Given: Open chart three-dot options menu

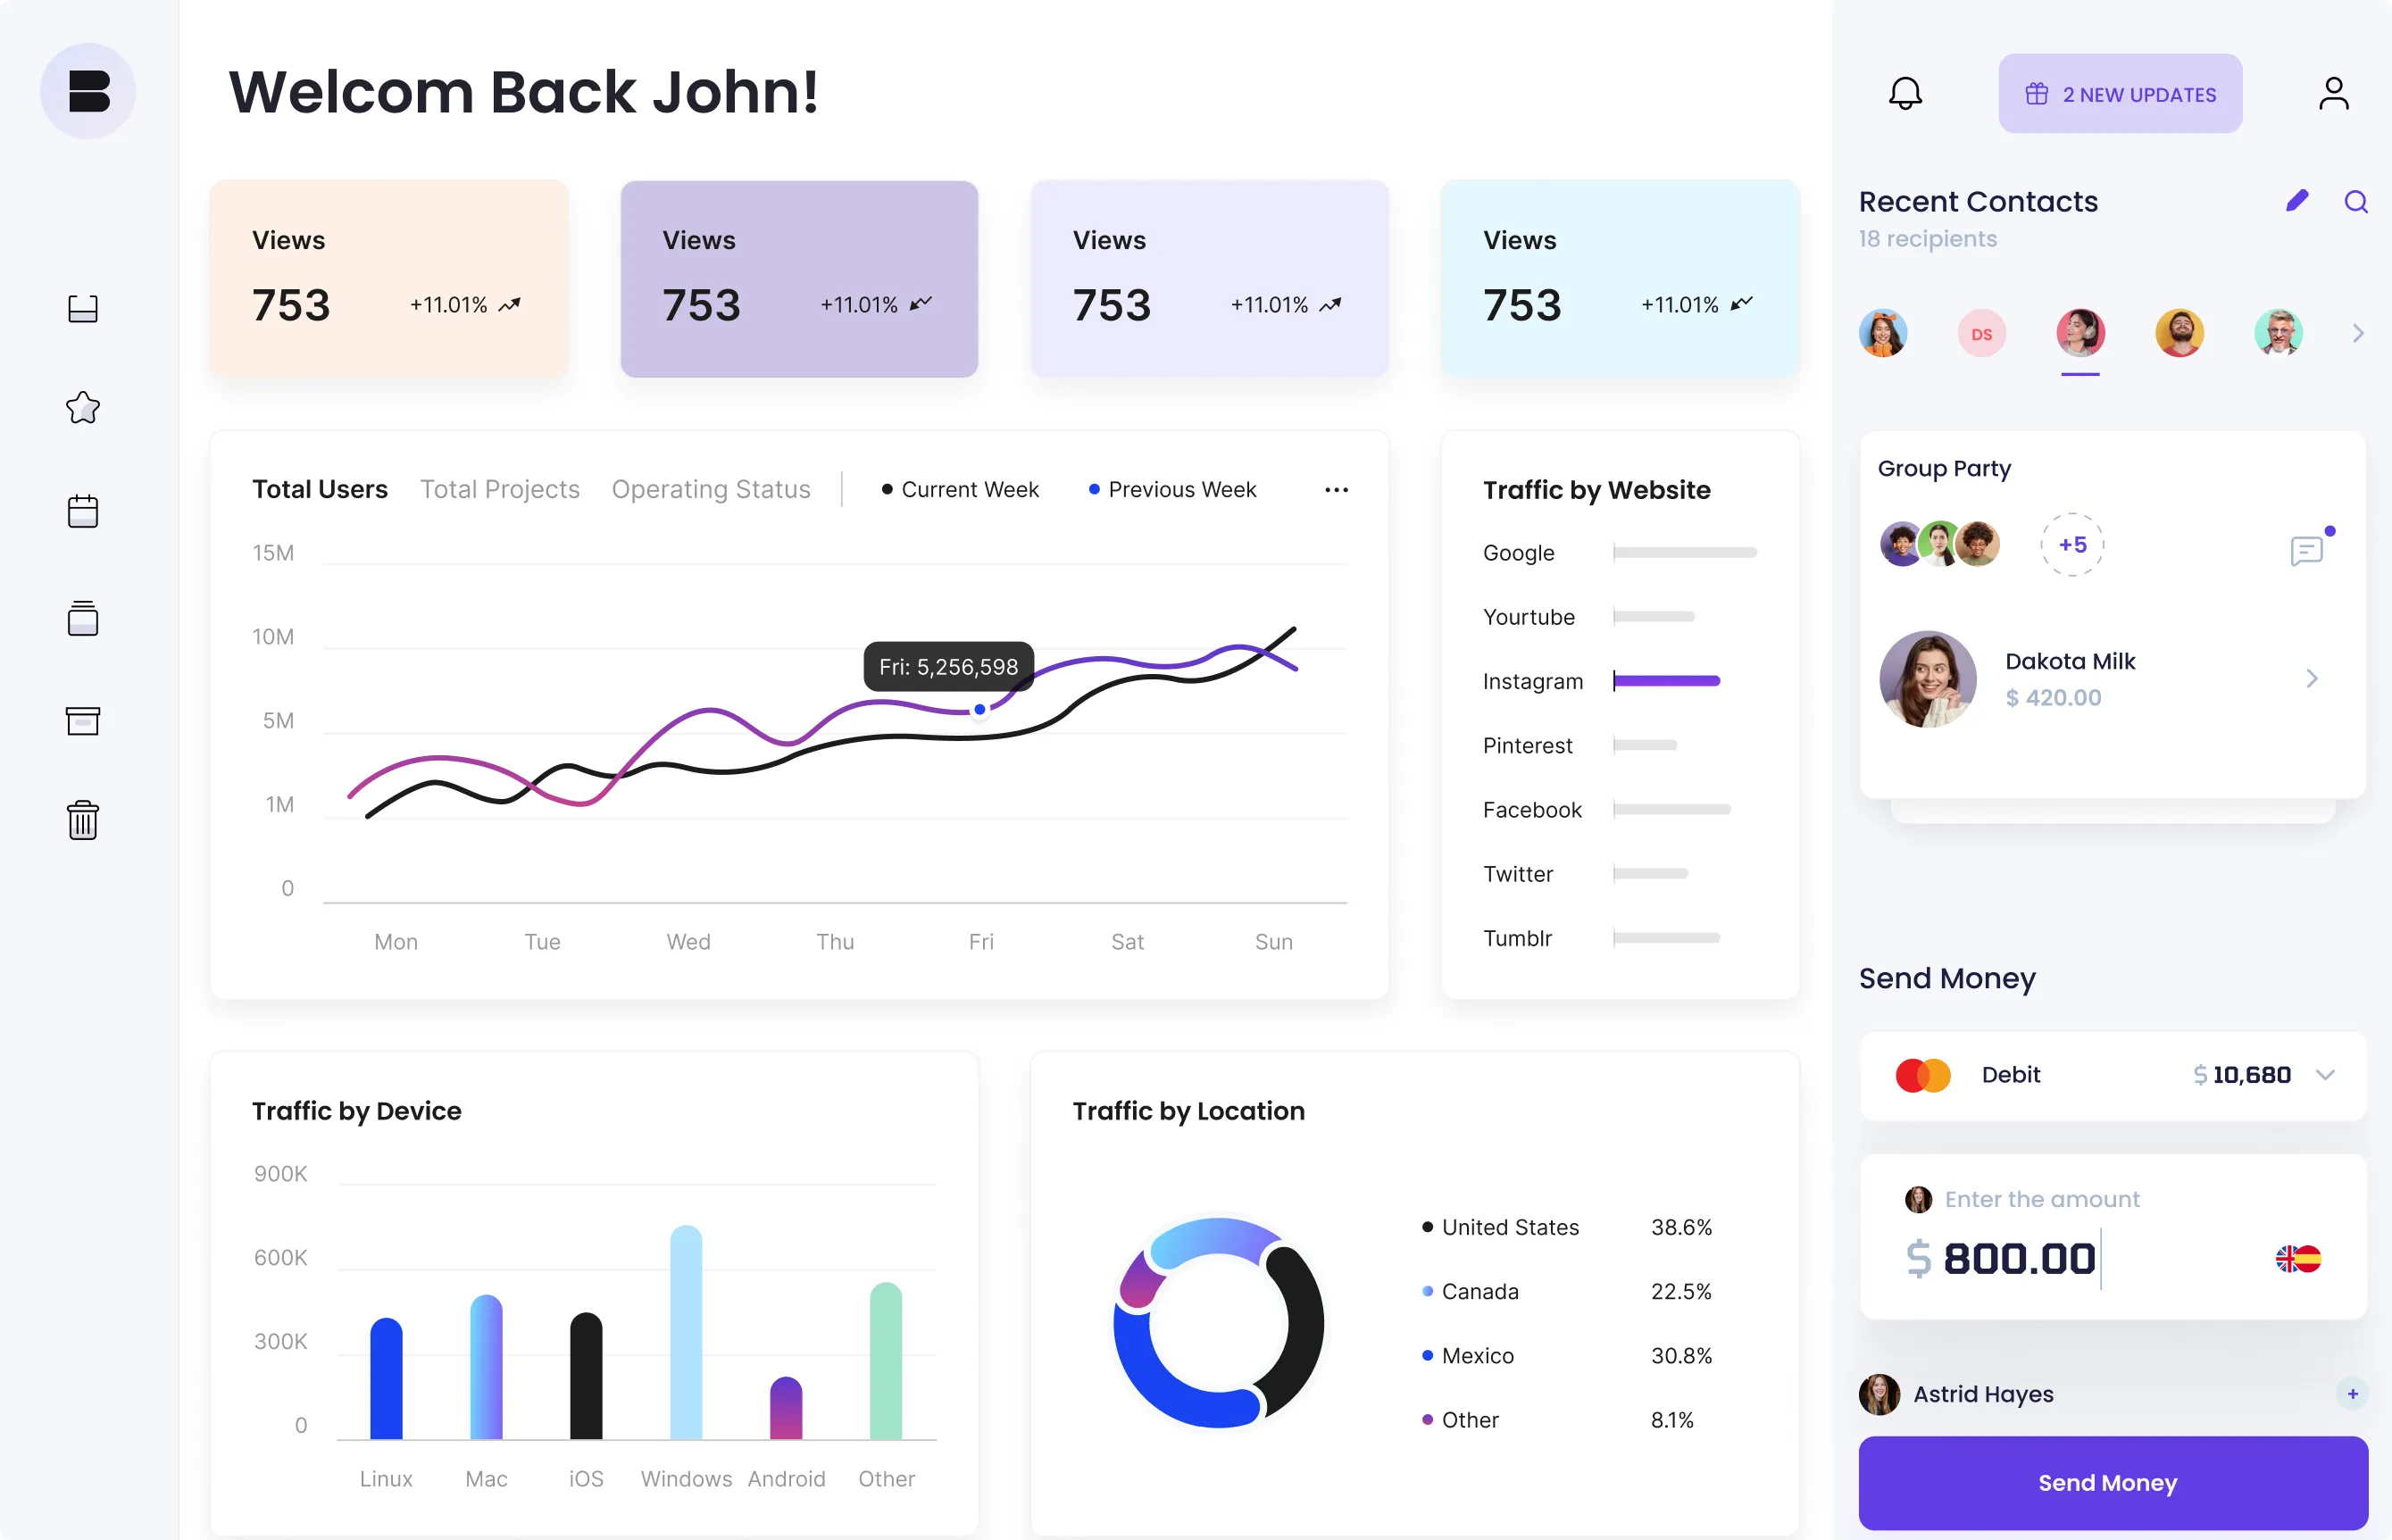Looking at the screenshot, I should [1336, 489].
